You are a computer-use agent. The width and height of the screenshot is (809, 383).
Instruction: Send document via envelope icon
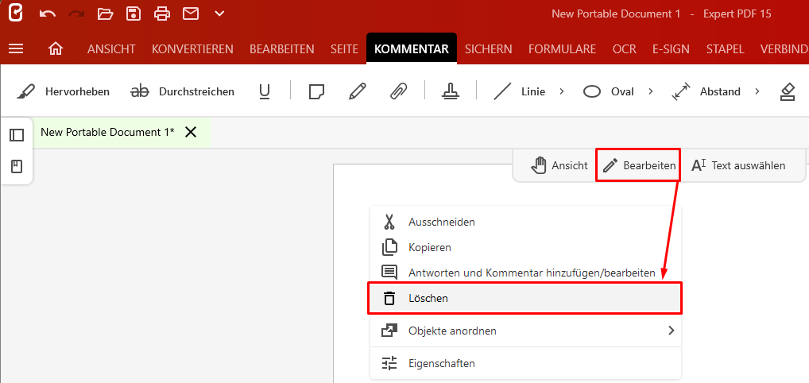tap(191, 14)
